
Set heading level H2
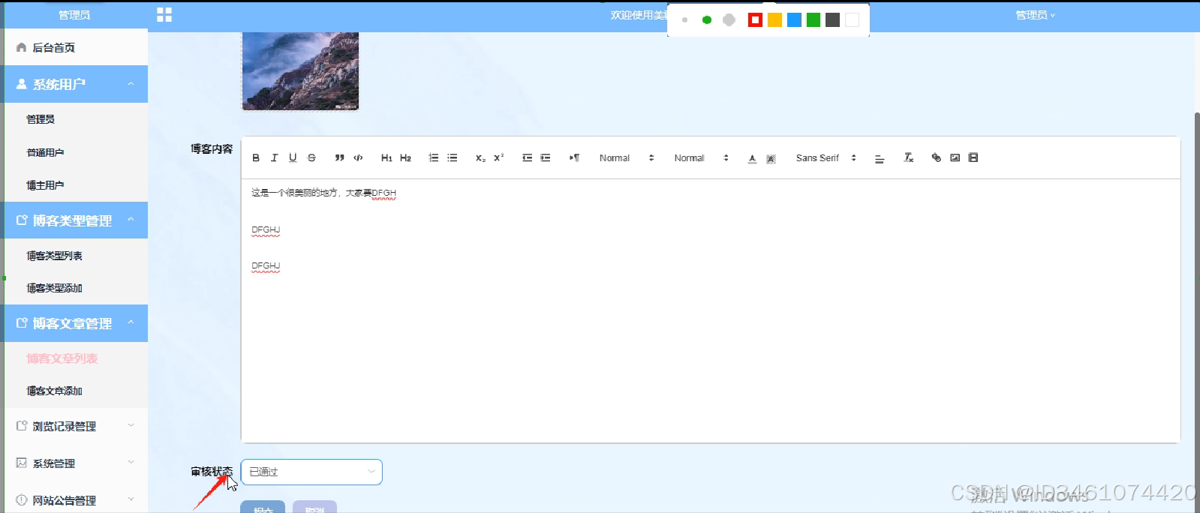pos(405,158)
